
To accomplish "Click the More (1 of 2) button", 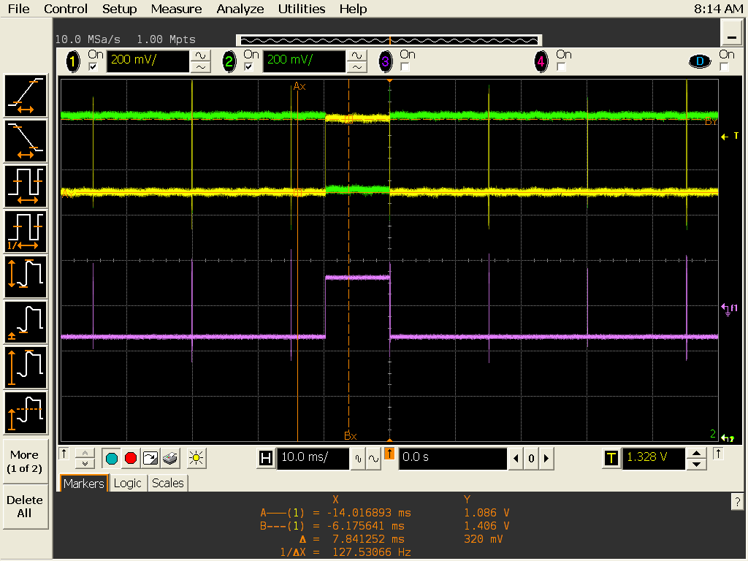I will (x=25, y=461).
